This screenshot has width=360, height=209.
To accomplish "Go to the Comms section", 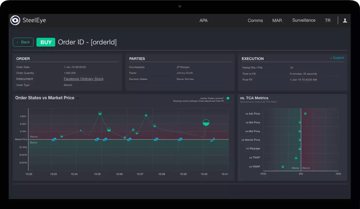I will coord(255,21).
